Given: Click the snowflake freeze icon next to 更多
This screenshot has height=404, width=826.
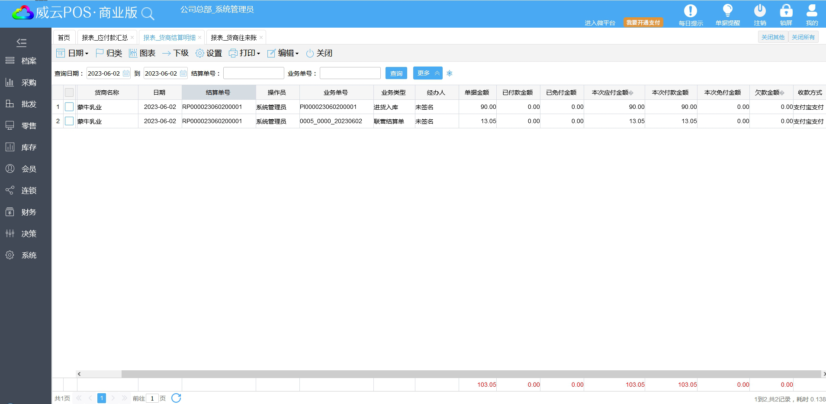Looking at the screenshot, I should [450, 73].
